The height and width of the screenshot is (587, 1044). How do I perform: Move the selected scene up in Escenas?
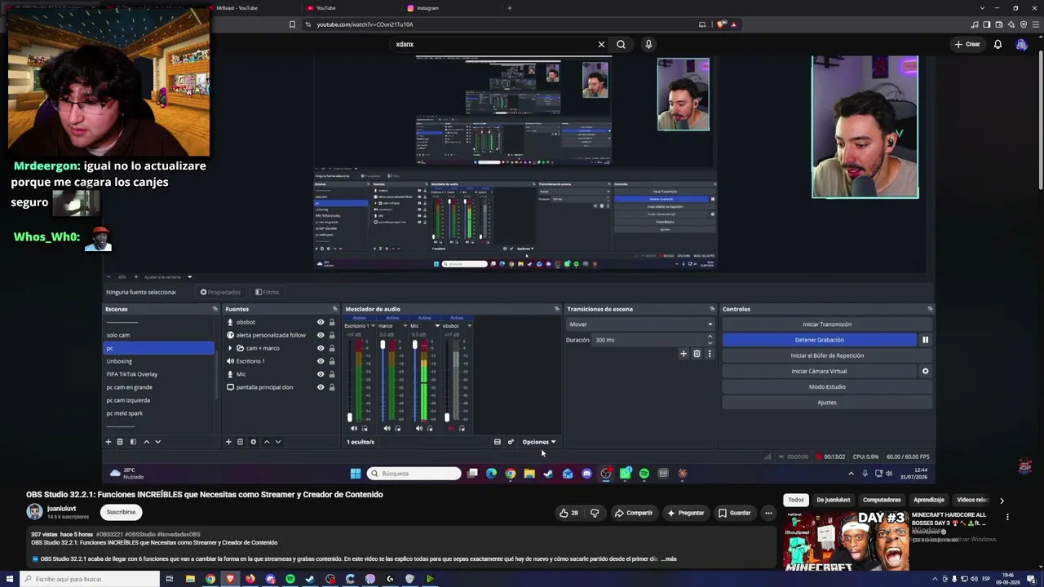[146, 442]
